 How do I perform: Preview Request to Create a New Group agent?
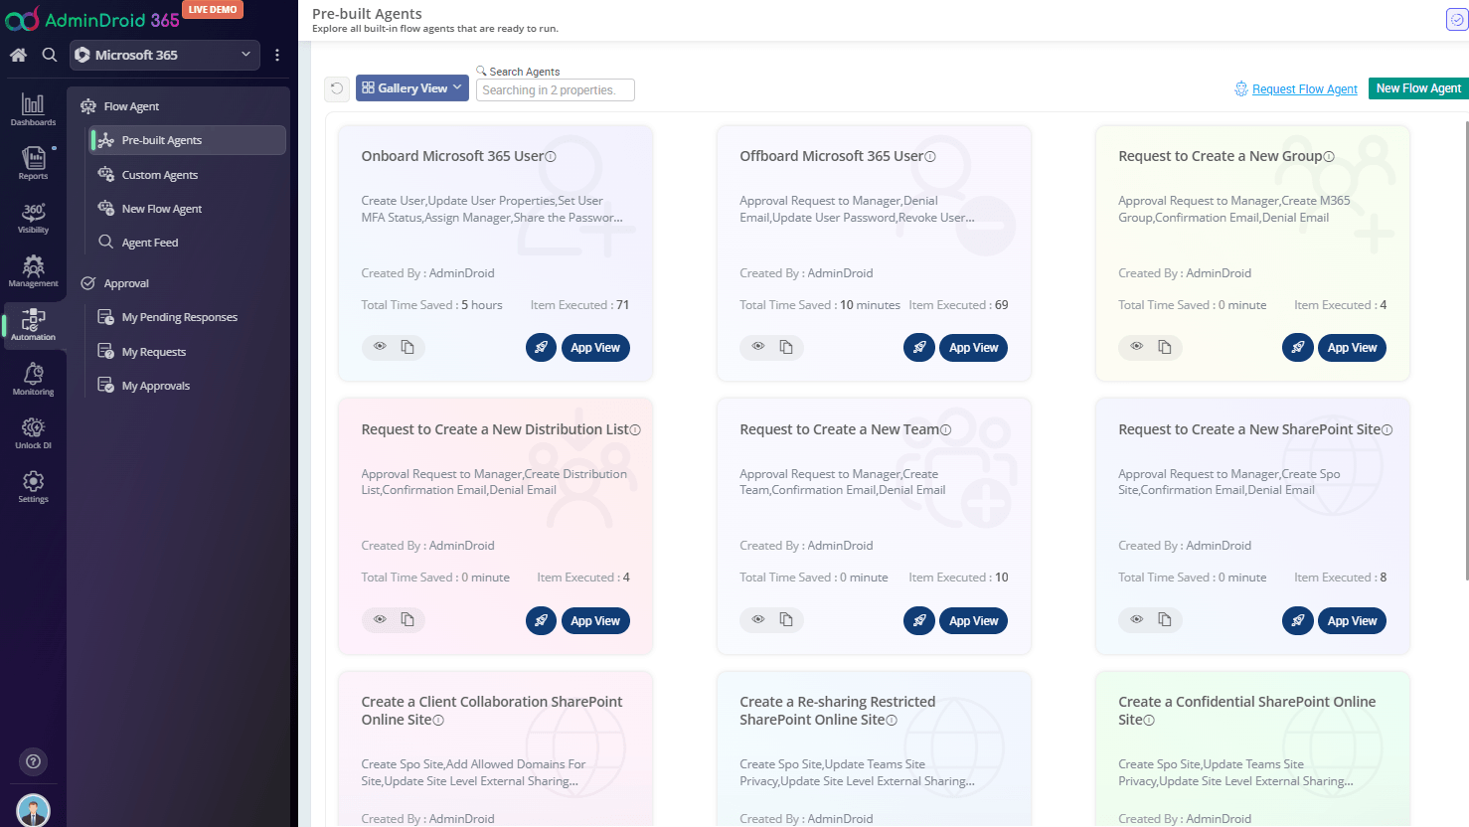coord(1137,347)
